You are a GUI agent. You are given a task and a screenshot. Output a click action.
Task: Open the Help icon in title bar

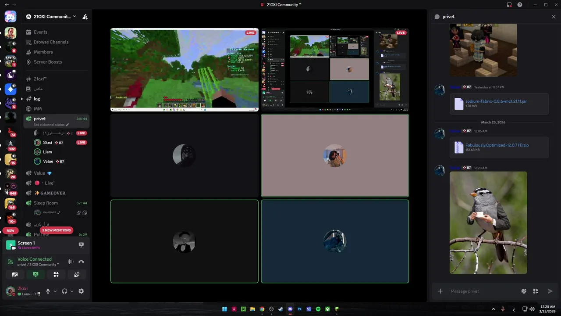(x=520, y=5)
